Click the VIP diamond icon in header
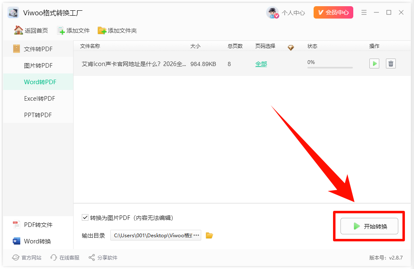Viewport: 414px width, 269px height. coord(291,47)
